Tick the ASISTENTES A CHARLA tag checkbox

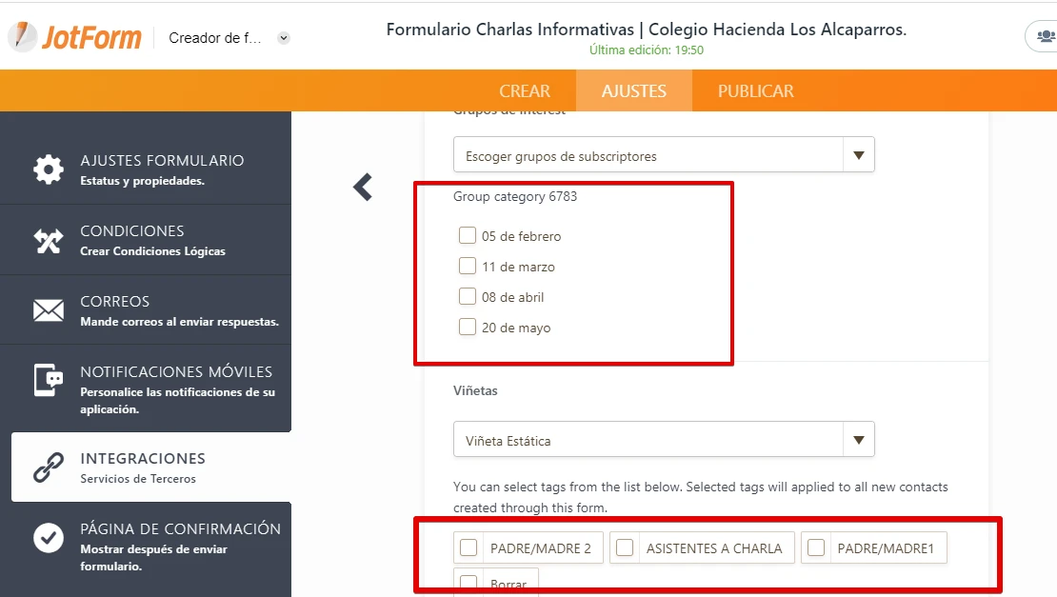coord(626,547)
